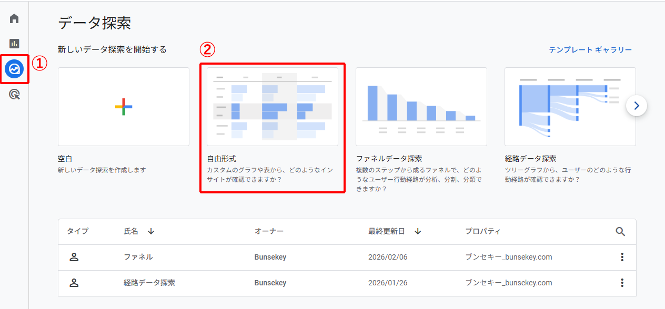665x309 pixels.
Task: Open the Home icon in the left sidebar
Action: tap(13, 17)
